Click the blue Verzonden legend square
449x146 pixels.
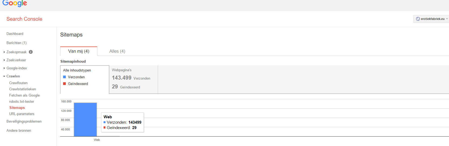[64, 77]
